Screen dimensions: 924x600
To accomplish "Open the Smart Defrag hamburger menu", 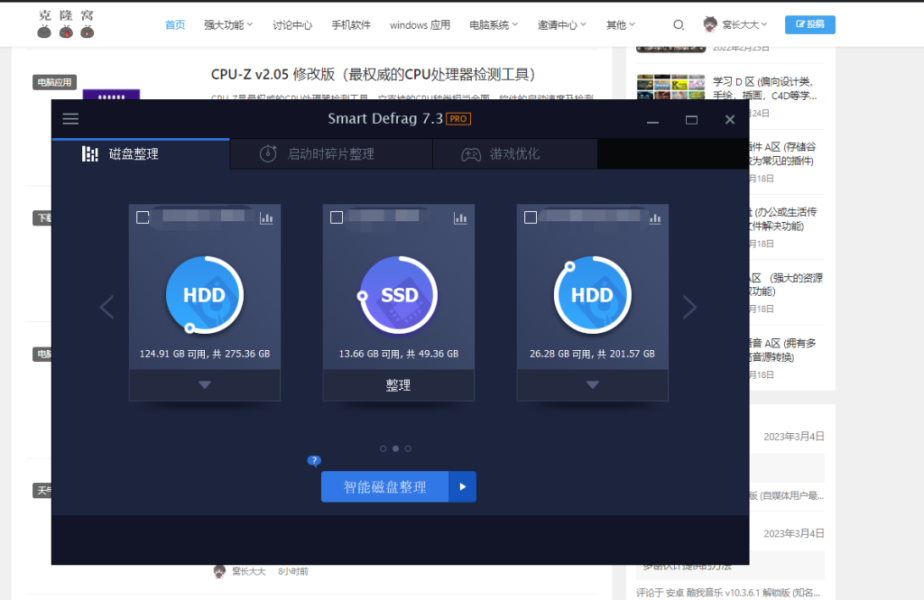I will click(70, 118).
